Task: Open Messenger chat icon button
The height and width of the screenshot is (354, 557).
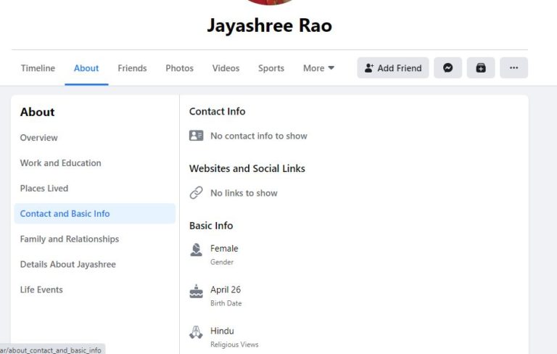Action: point(447,68)
